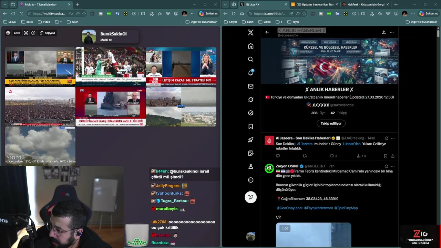Add Multi tv page to favorites star

(x=84, y=13)
